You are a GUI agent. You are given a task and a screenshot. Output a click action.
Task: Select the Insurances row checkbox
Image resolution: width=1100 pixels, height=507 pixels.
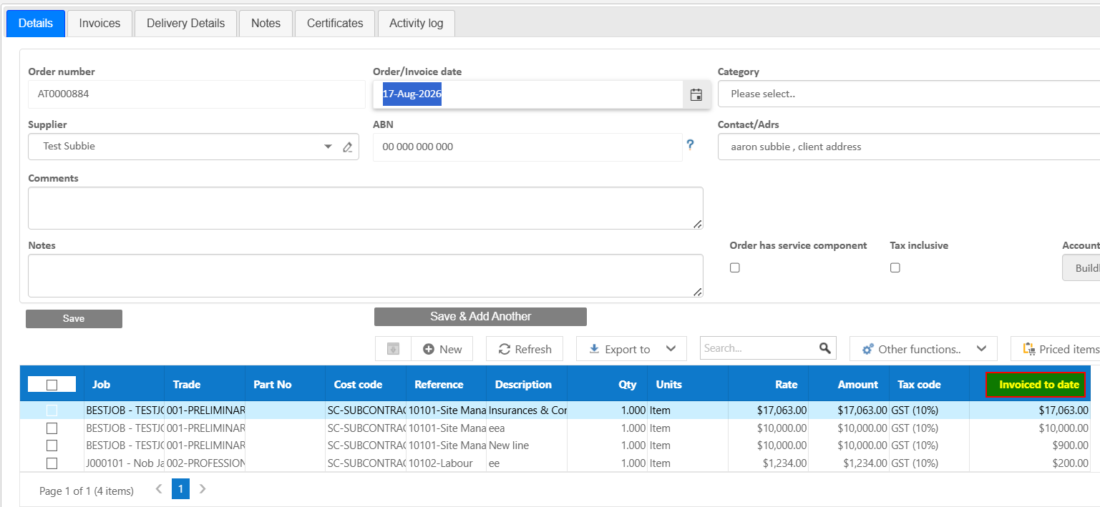[52, 410]
